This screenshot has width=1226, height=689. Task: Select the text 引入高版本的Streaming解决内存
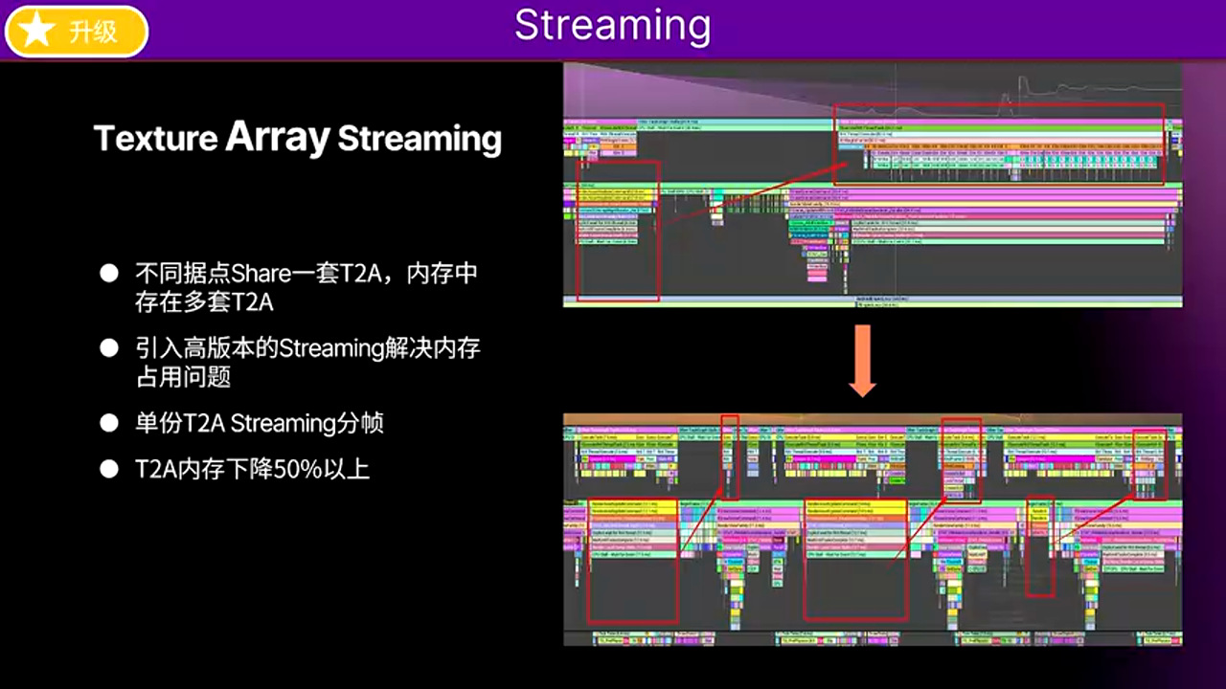tap(307, 348)
